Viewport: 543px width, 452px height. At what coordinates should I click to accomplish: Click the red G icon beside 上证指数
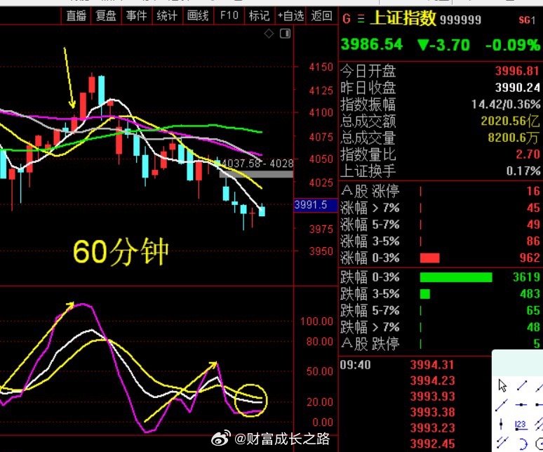click(x=346, y=19)
